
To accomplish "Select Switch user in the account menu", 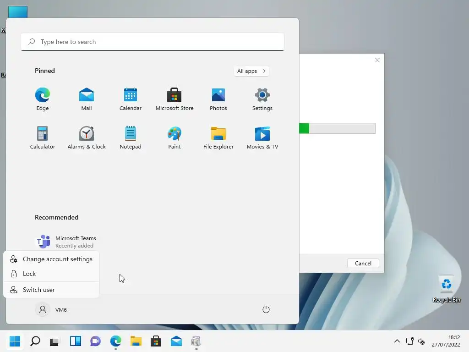I will coord(51,290).
